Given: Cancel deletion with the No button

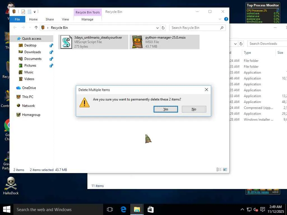Looking at the screenshot, I should tap(194, 109).
